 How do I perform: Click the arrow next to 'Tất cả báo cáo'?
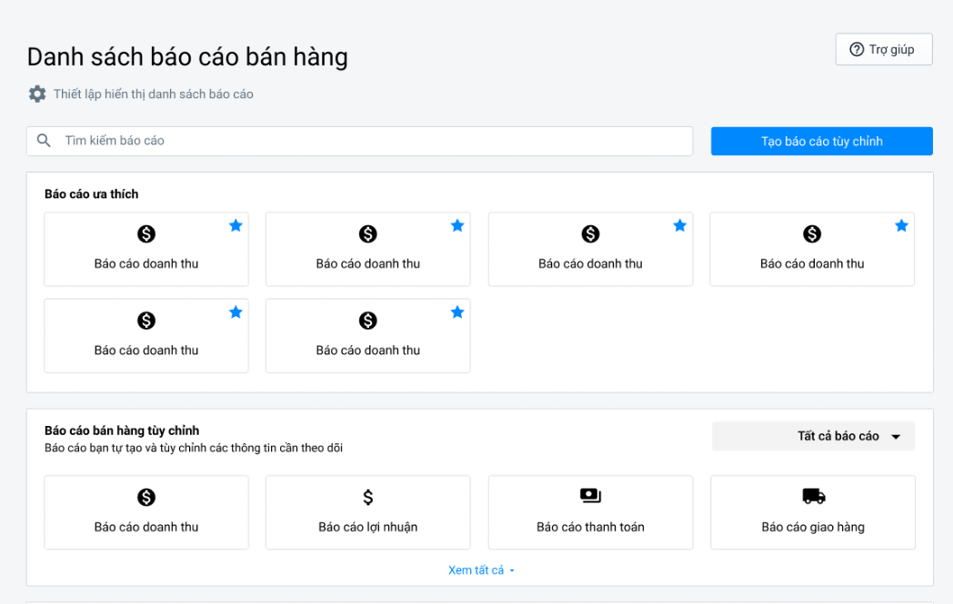point(896,437)
